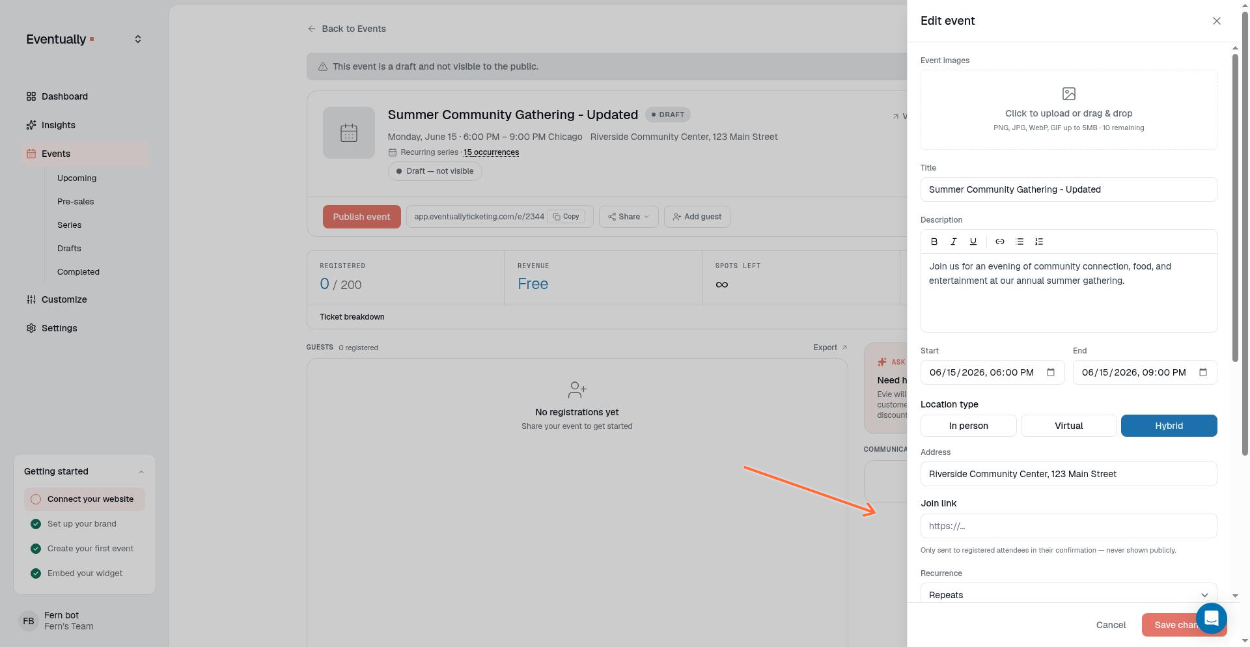Go to Drafts events
1250x647 pixels.
click(x=69, y=249)
